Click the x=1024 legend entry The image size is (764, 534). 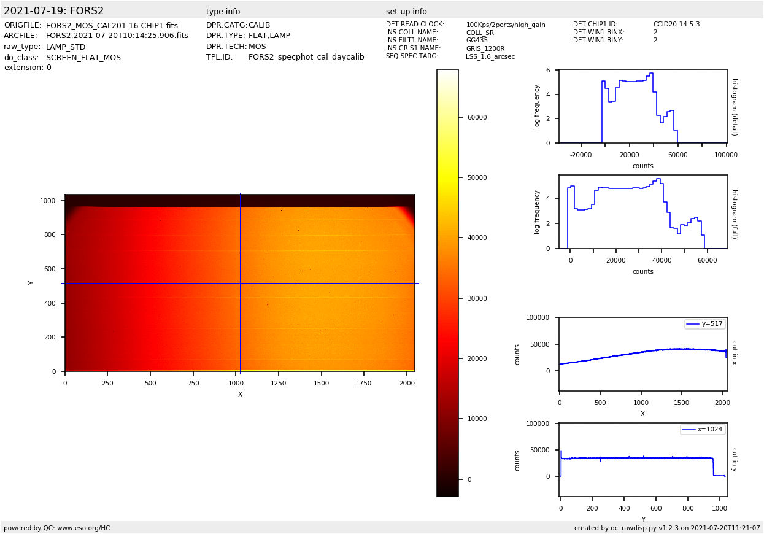pos(703,430)
